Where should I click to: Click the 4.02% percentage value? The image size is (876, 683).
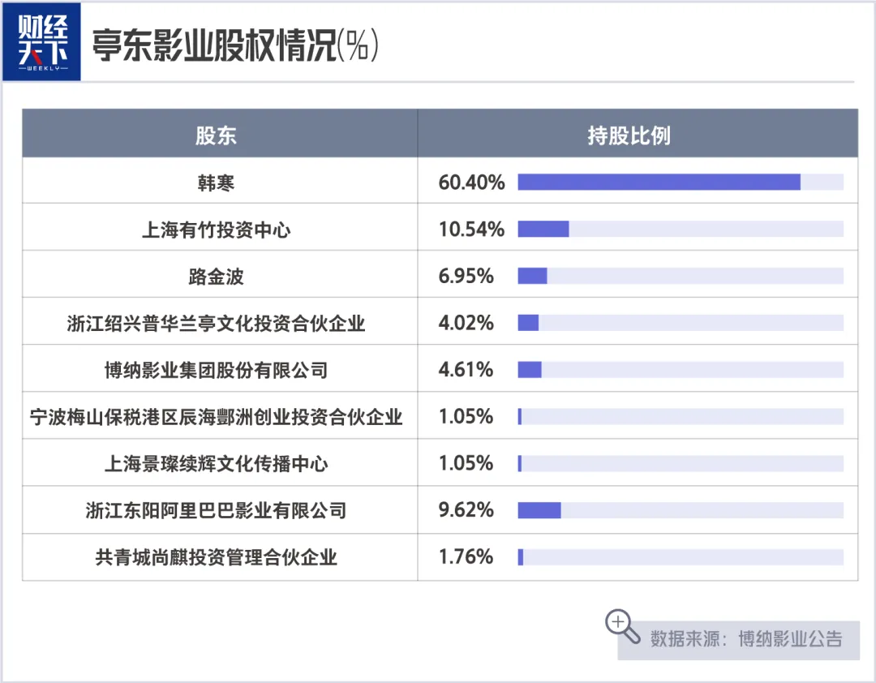466,324
